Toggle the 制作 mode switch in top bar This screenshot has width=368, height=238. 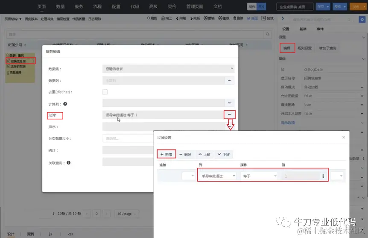pyautogui.click(x=252, y=6)
